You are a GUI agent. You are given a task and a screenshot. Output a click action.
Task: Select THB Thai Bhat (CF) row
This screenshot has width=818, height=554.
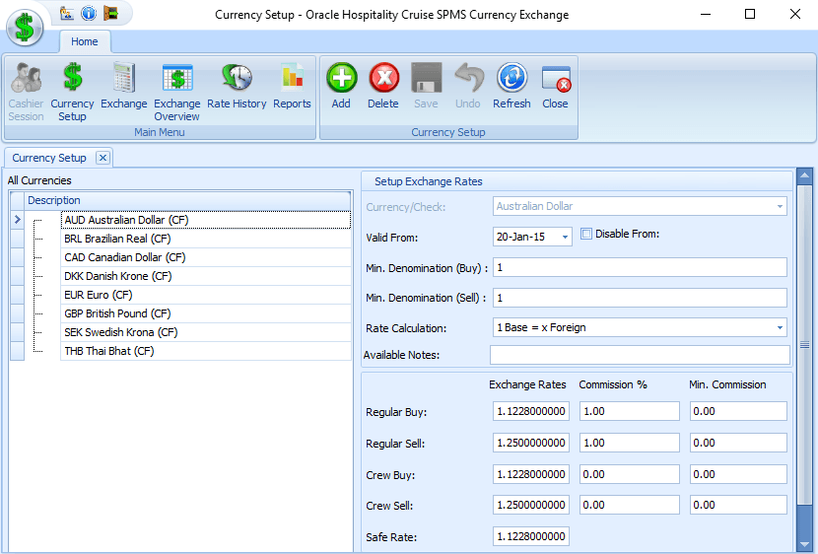(x=206, y=352)
